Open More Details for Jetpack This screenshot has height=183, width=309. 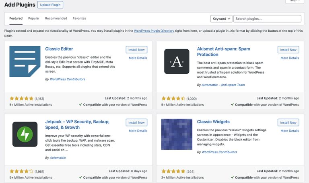point(138,131)
